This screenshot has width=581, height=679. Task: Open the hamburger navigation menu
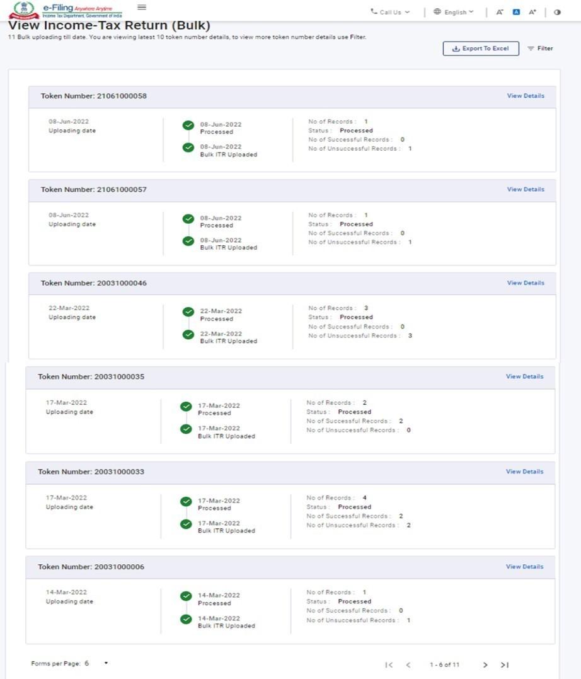click(x=141, y=7)
